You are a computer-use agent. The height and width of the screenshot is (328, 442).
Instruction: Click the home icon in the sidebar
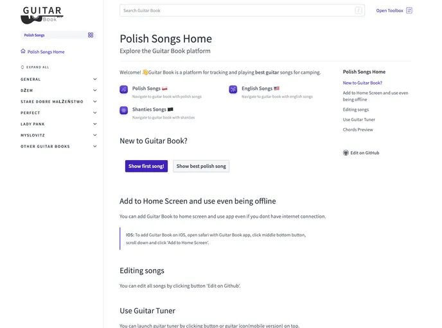(23, 51)
